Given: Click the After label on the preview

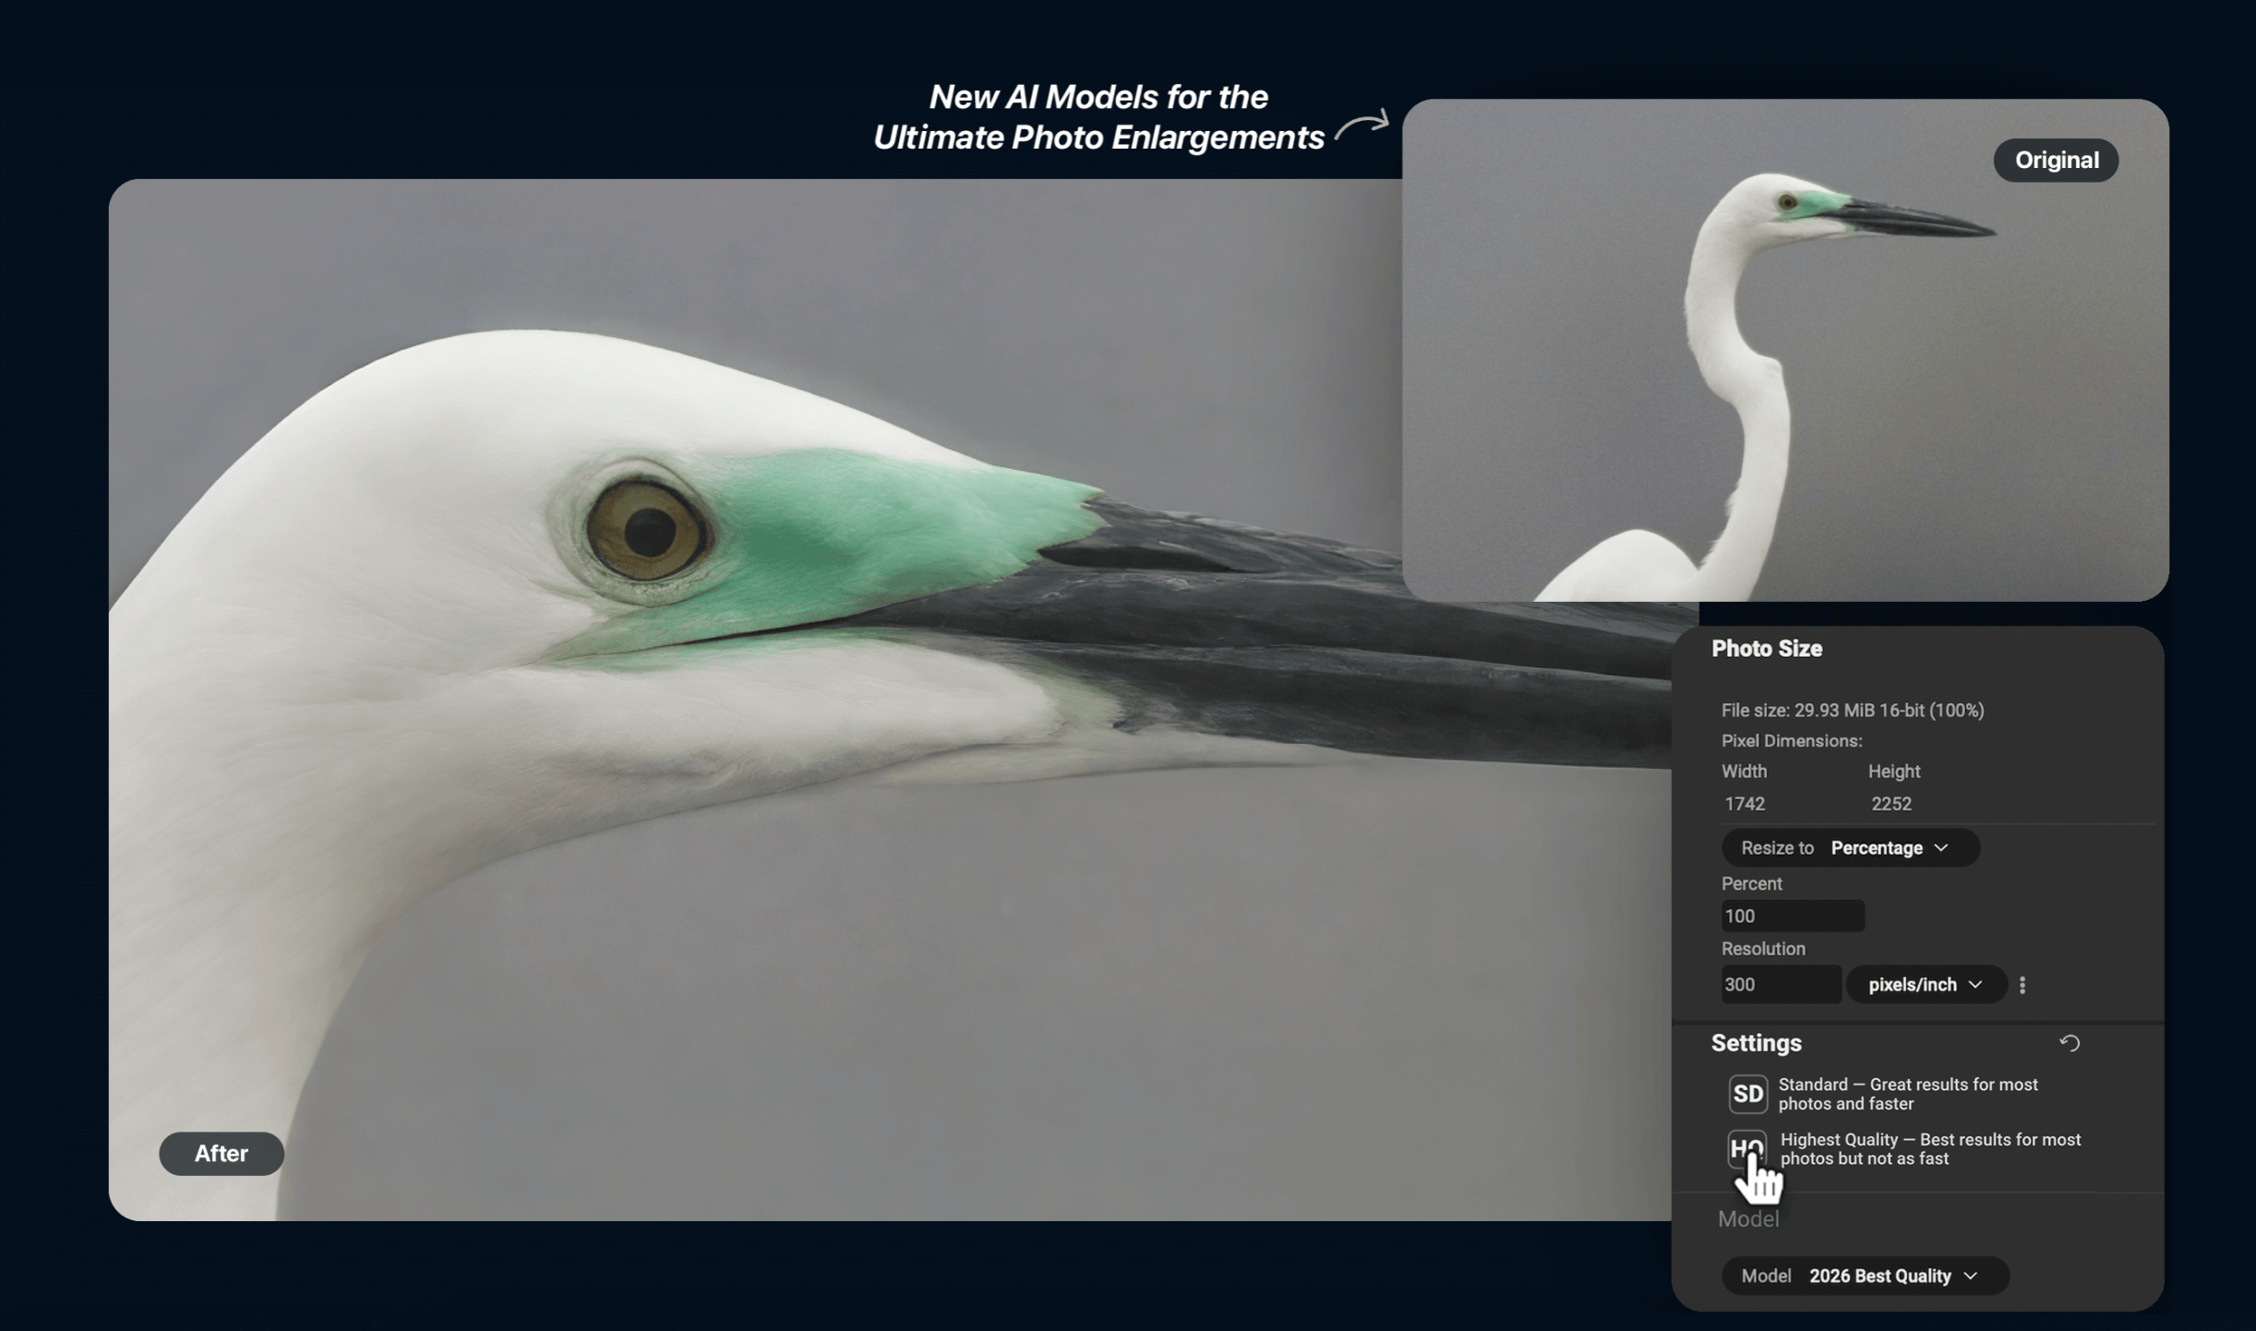Looking at the screenshot, I should click(221, 1153).
